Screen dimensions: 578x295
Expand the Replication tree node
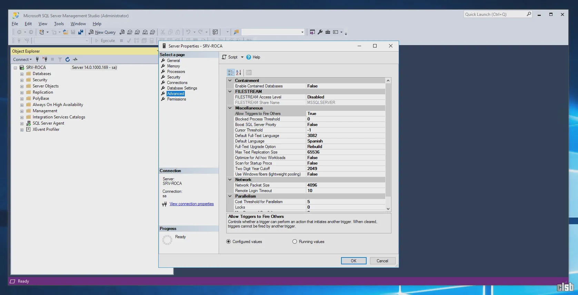click(22, 93)
